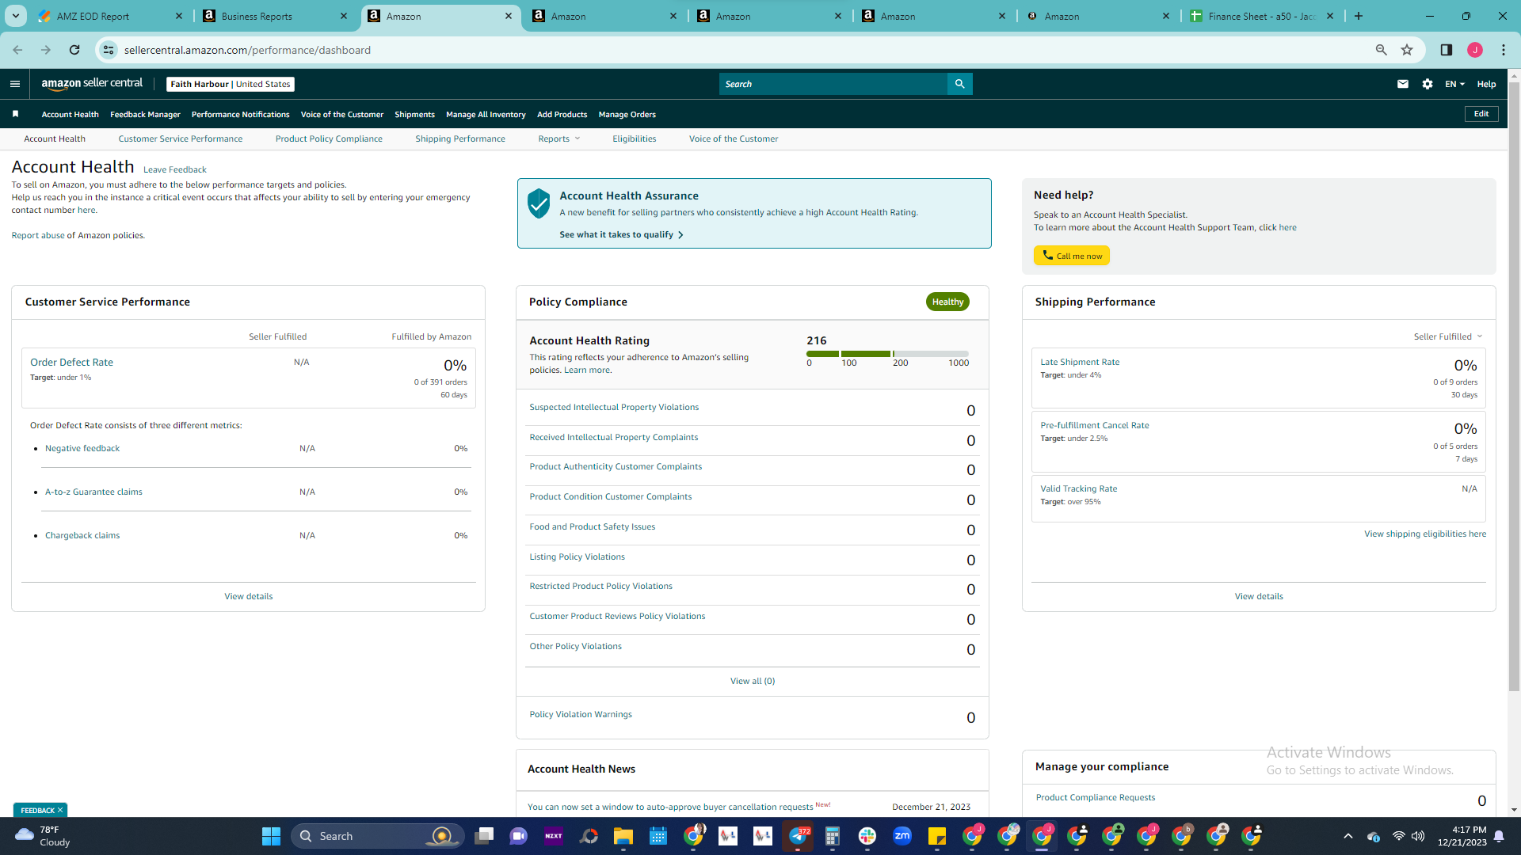This screenshot has width=1521, height=855.
Task: Open A-to-z Guarantee claims link
Action: [93, 492]
